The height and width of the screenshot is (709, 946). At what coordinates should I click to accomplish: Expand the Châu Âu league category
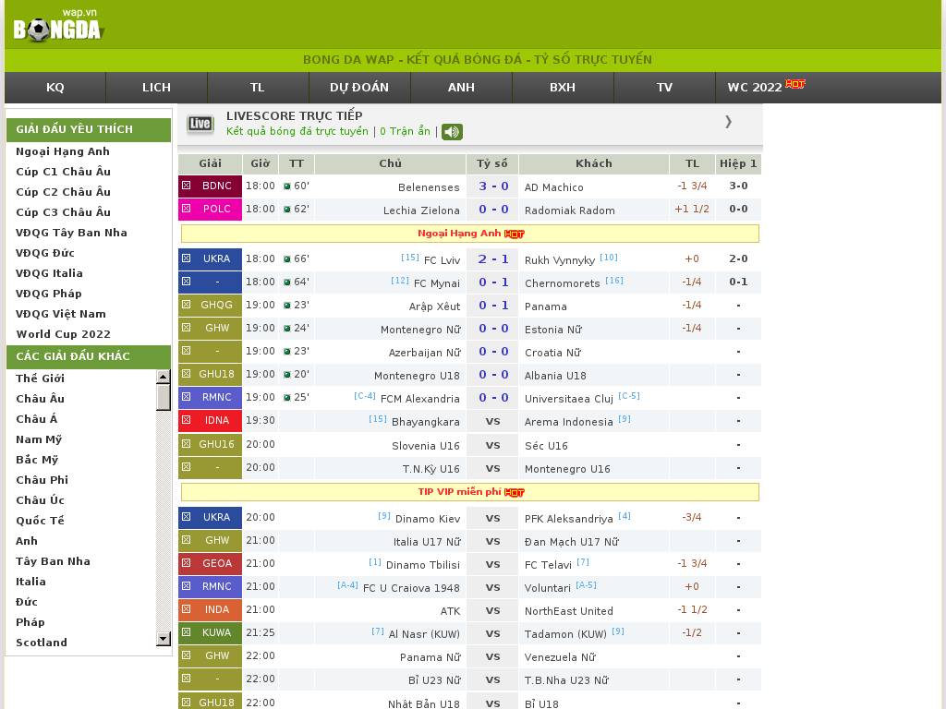point(40,399)
